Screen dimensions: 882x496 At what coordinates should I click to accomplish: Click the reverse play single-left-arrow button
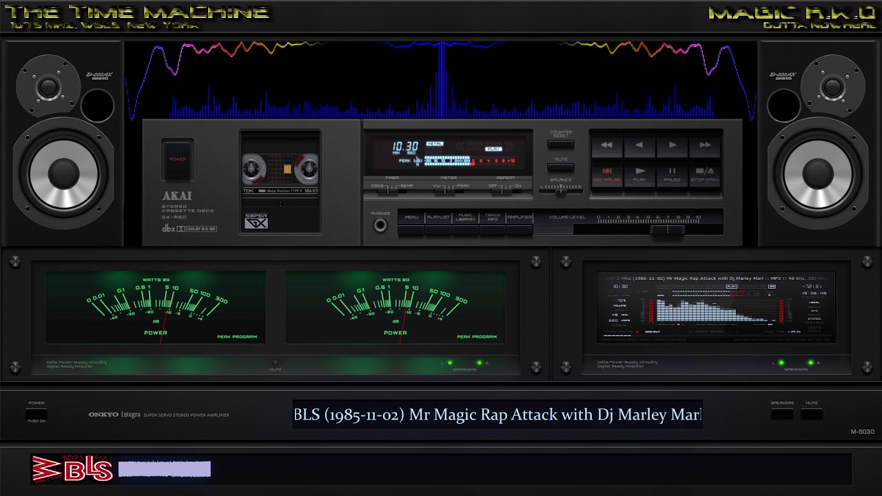(639, 145)
